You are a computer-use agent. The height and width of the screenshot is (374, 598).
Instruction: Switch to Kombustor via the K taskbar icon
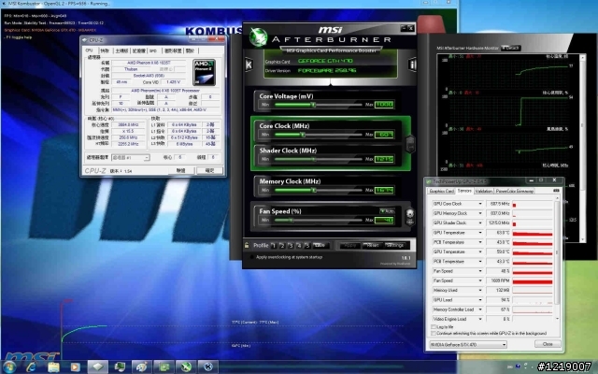coord(208,367)
